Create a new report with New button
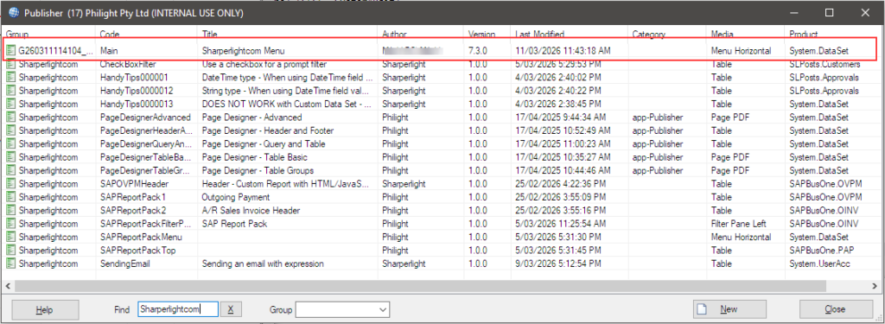Image resolution: width=885 pixels, height=324 pixels. [729, 309]
